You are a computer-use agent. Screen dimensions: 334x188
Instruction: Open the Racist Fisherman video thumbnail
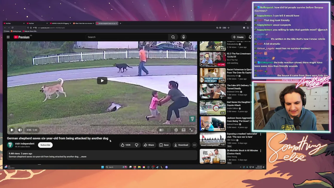213,75
